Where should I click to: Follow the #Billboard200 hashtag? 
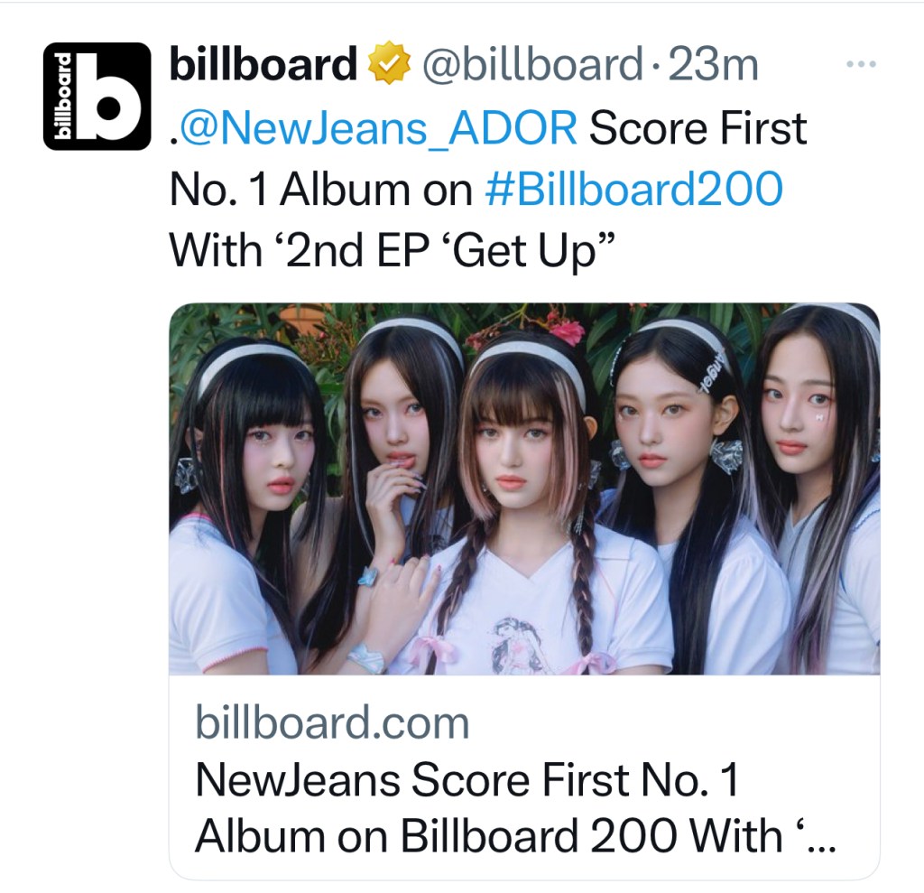pyautogui.click(x=634, y=189)
